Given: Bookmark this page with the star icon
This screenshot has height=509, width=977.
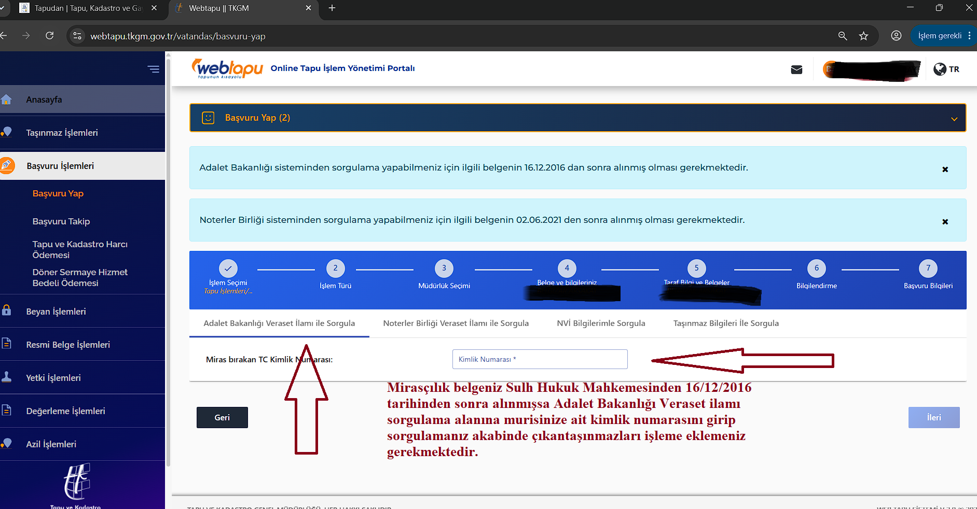Looking at the screenshot, I should pyautogui.click(x=863, y=36).
